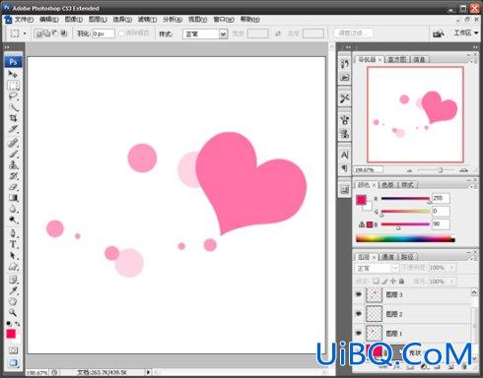Screen dimensions: 483x378
Task: Select the Zoom tool
Action: [x=13, y=312]
